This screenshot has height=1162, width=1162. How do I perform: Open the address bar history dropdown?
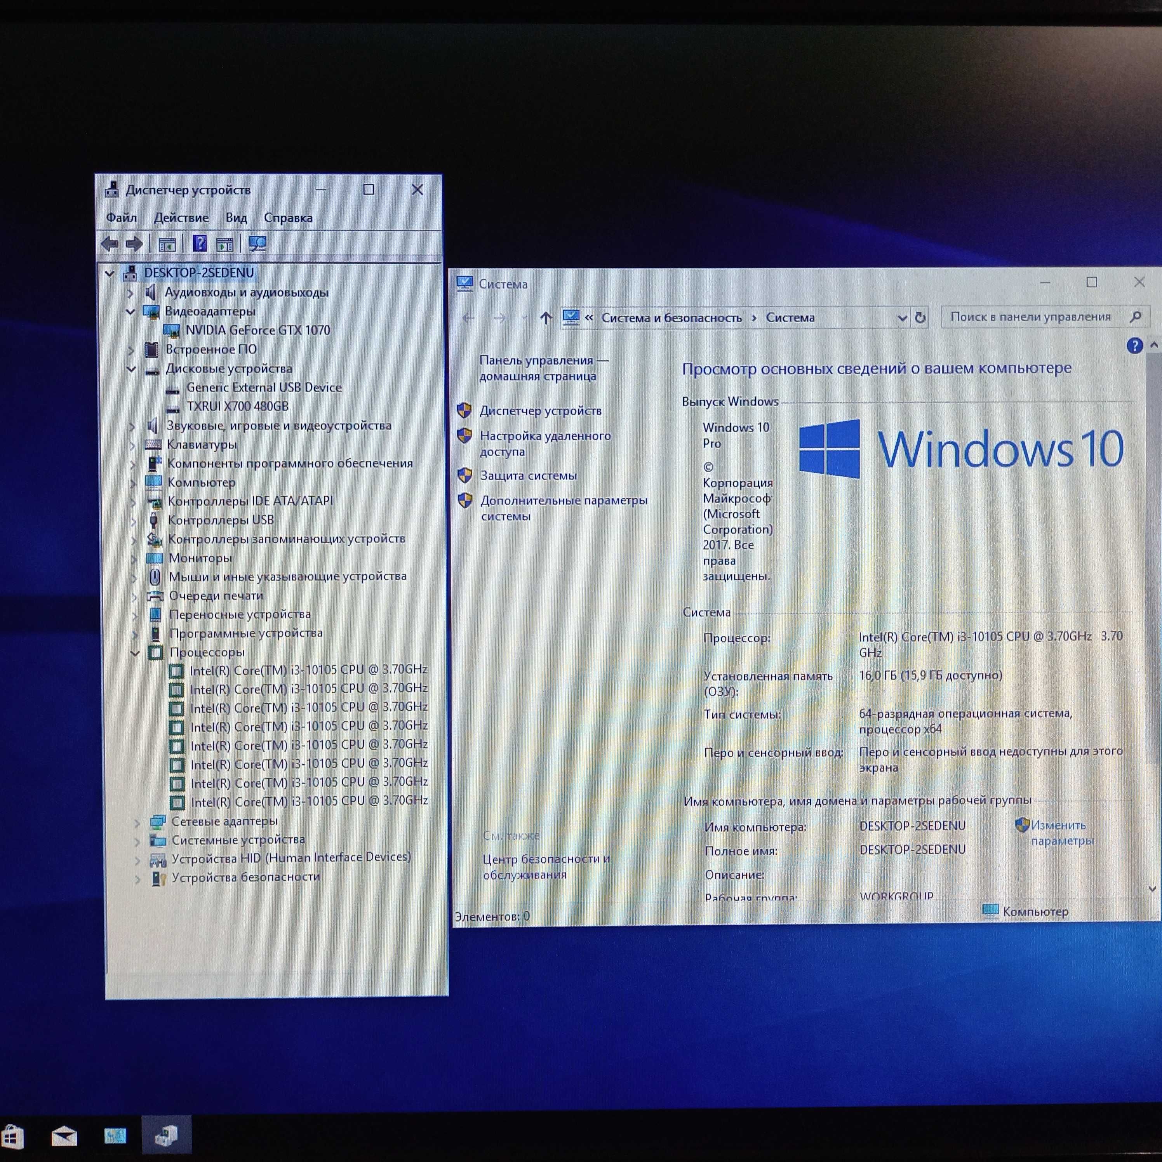(901, 318)
